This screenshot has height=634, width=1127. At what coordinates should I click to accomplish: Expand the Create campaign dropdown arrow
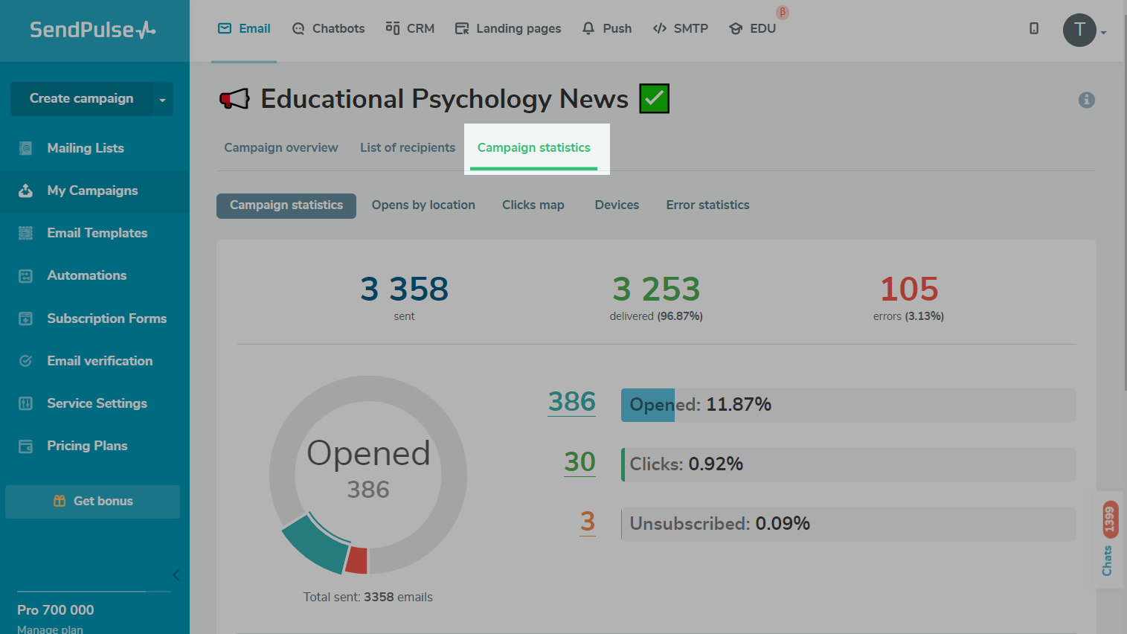[162, 100]
